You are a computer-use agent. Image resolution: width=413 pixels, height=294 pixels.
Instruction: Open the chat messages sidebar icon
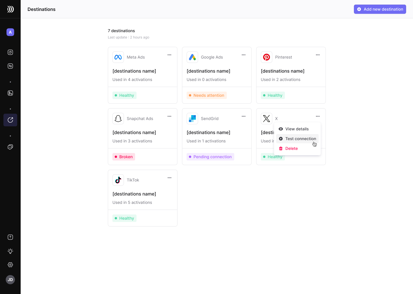[10, 147]
